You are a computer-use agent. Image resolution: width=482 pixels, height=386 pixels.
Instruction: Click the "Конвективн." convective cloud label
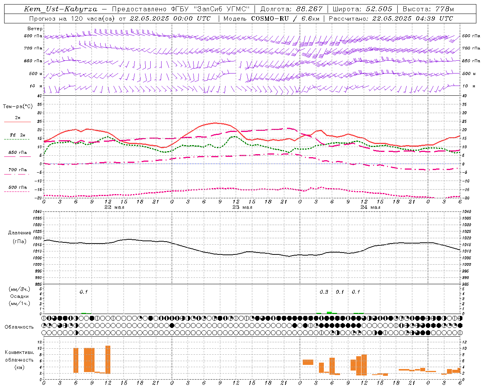point(20,352)
